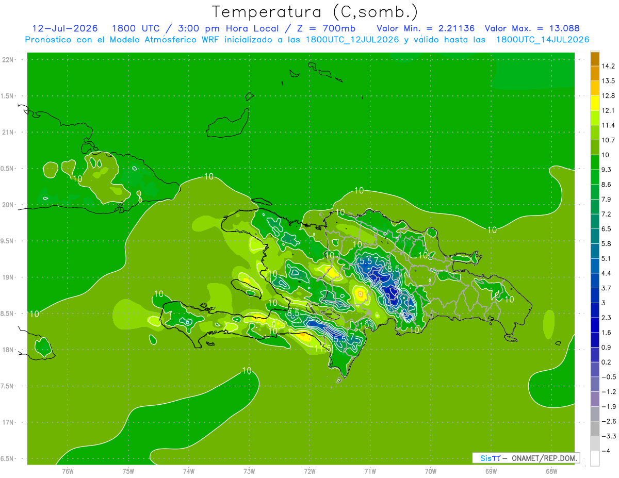Click the "70W" longitude label

click(x=431, y=471)
